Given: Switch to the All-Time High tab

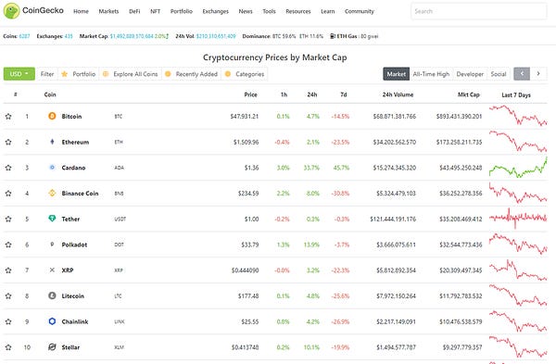Looking at the screenshot, I should click(431, 74).
